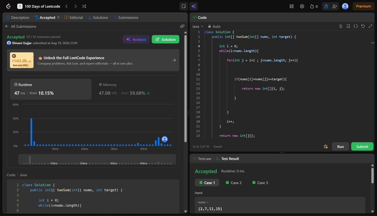This screenshot has height=216, width=377.
Task: Open the Java language dropdown
Action: click(x=198, y=26)
